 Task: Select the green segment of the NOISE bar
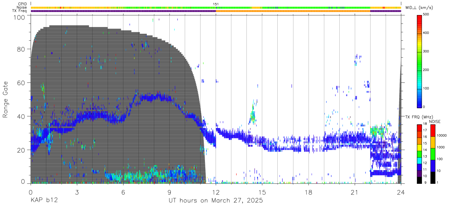click(432, 154)
